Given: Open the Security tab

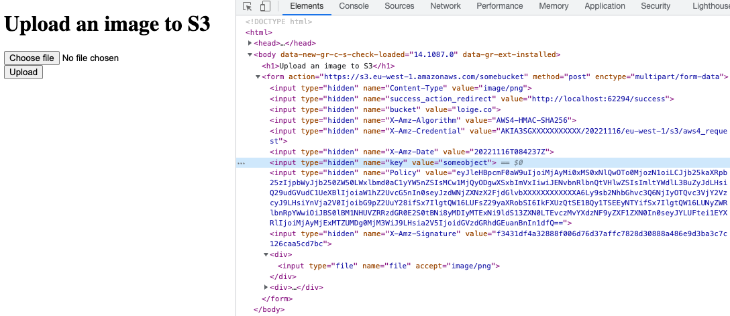Looking at the screenshot, I should pyautogui.click(x=656, y=6).
